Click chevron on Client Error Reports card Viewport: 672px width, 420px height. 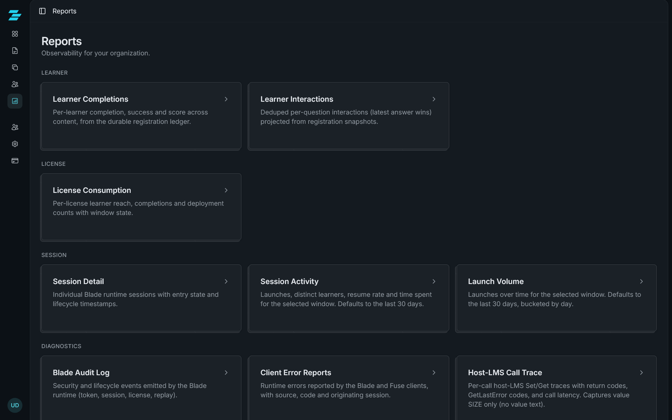(434, 373)
